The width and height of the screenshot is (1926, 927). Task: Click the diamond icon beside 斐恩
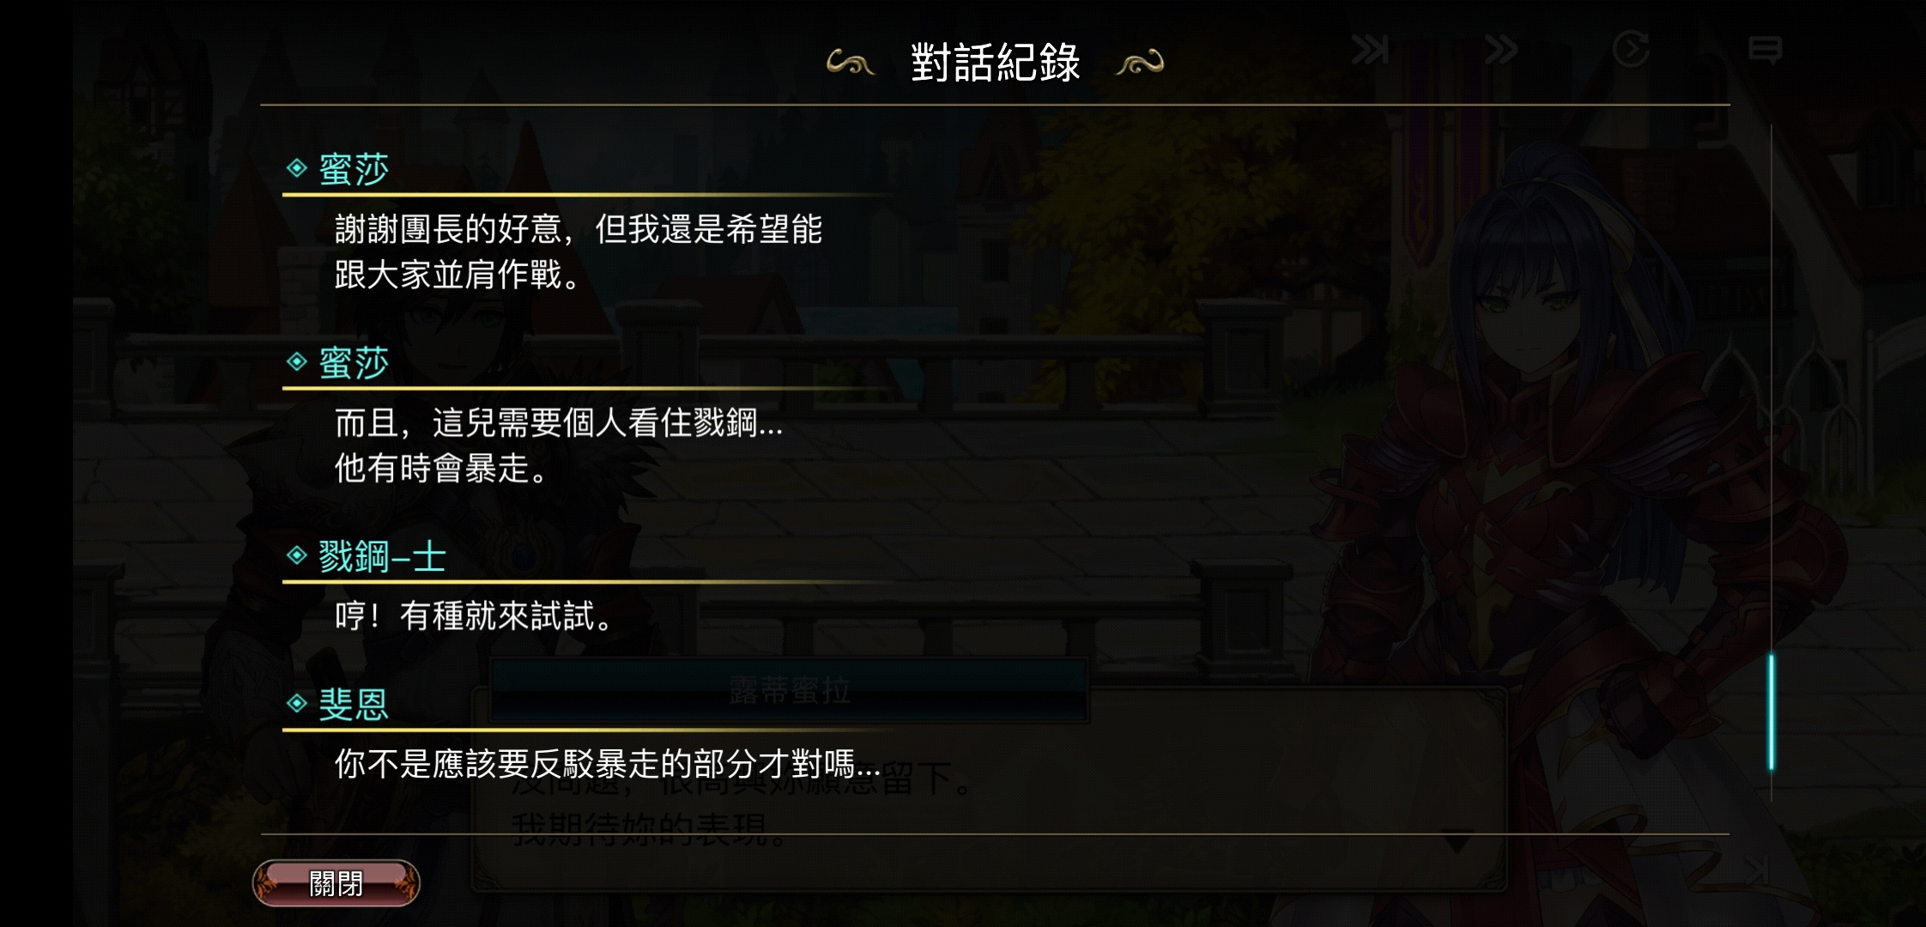[x=297, y=704]
